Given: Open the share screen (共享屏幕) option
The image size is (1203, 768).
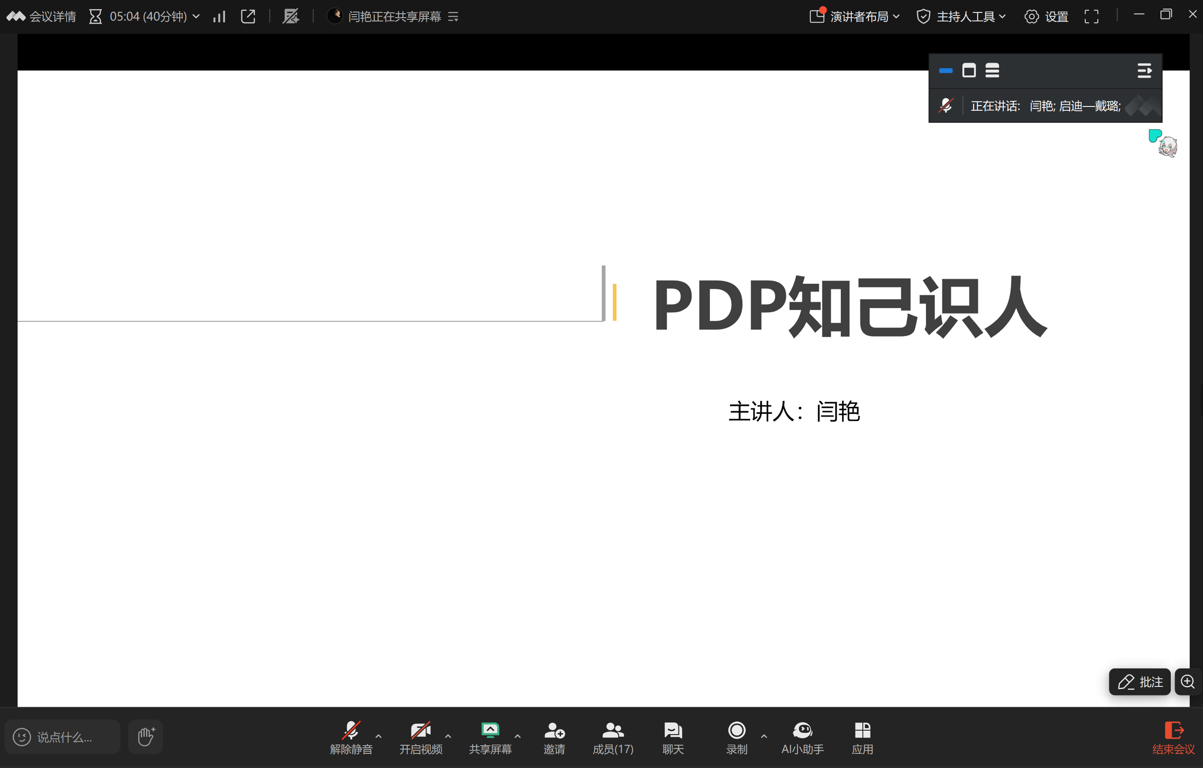Looking at the screenshot, I should (490, 737).
